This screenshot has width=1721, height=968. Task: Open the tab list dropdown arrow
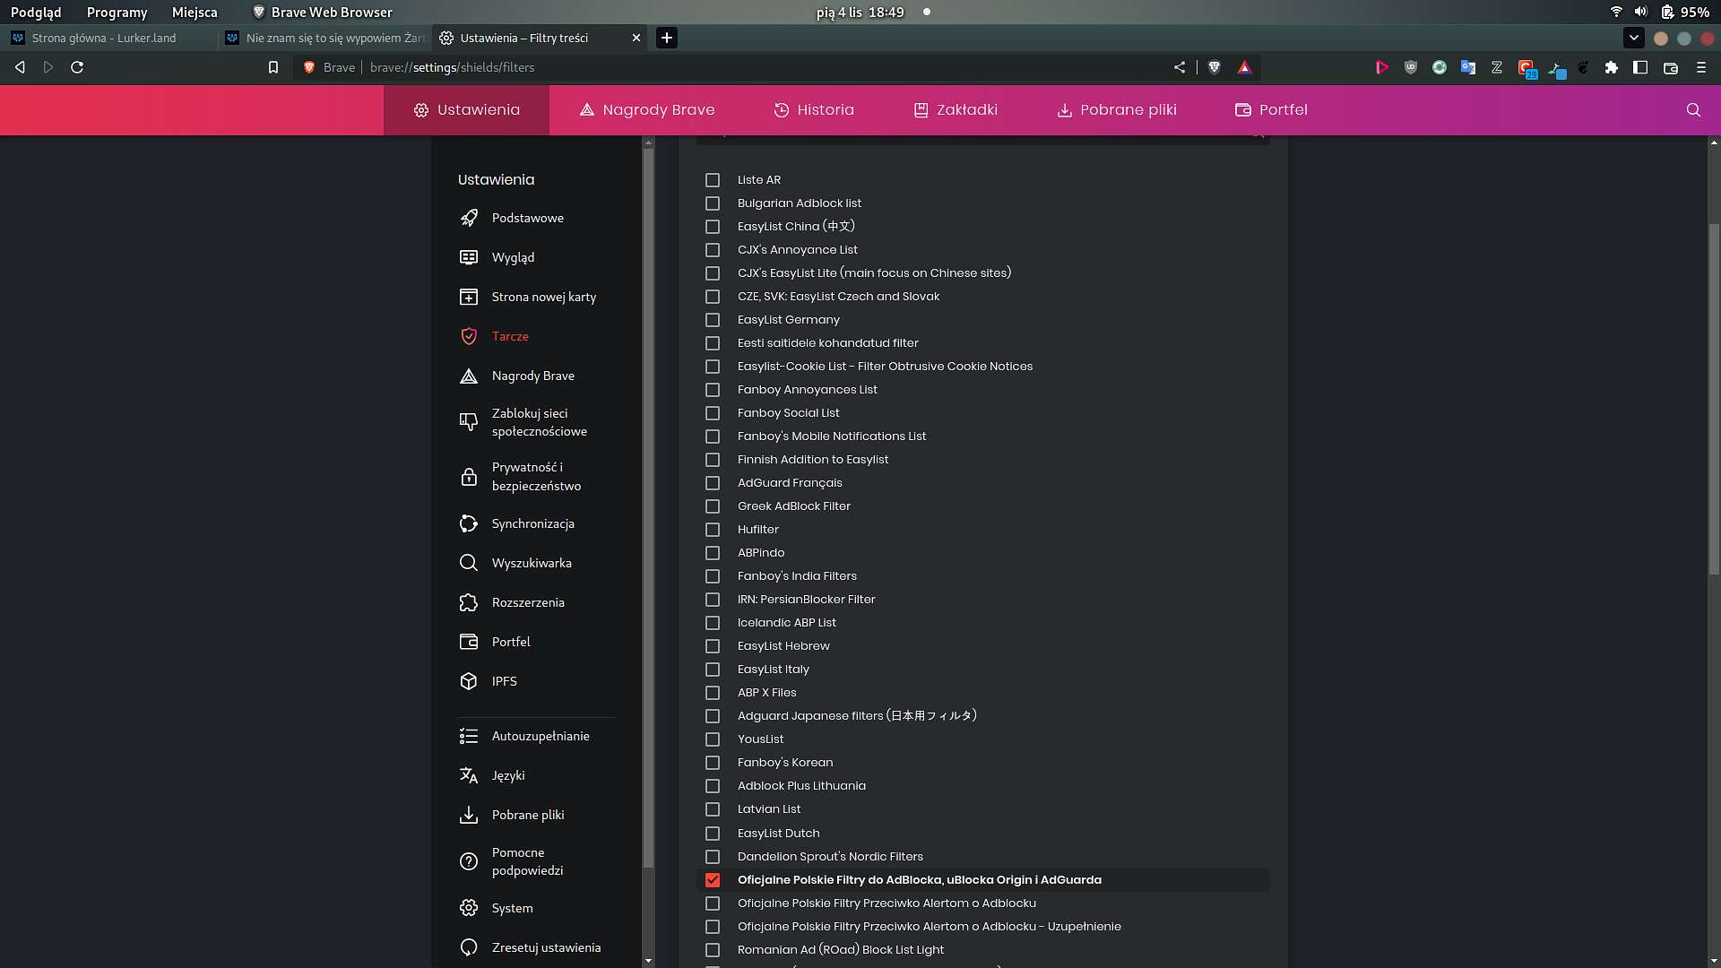pos(1633,38)
